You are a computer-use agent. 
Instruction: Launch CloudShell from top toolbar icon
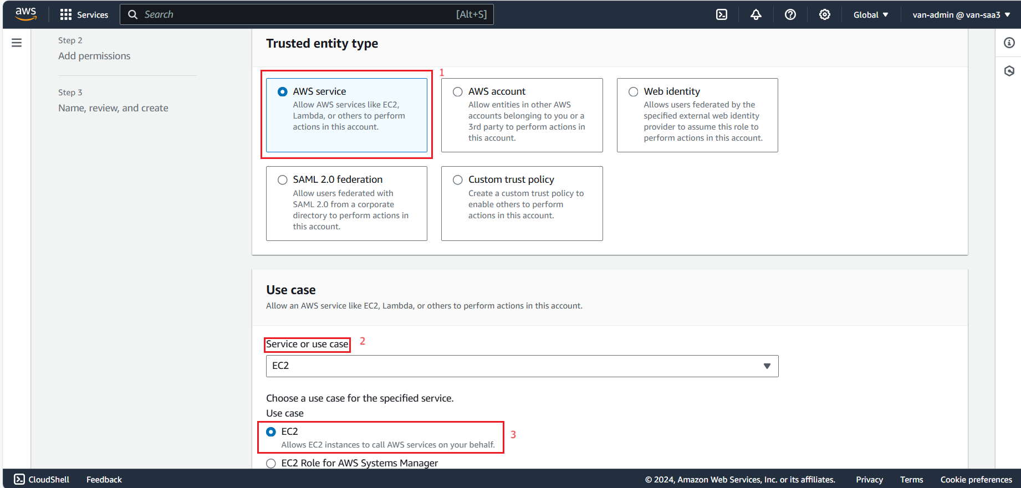pyautogui.click(x=722, y=14)
